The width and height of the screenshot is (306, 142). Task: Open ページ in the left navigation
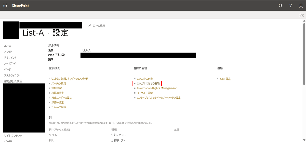tap(8, 69)
